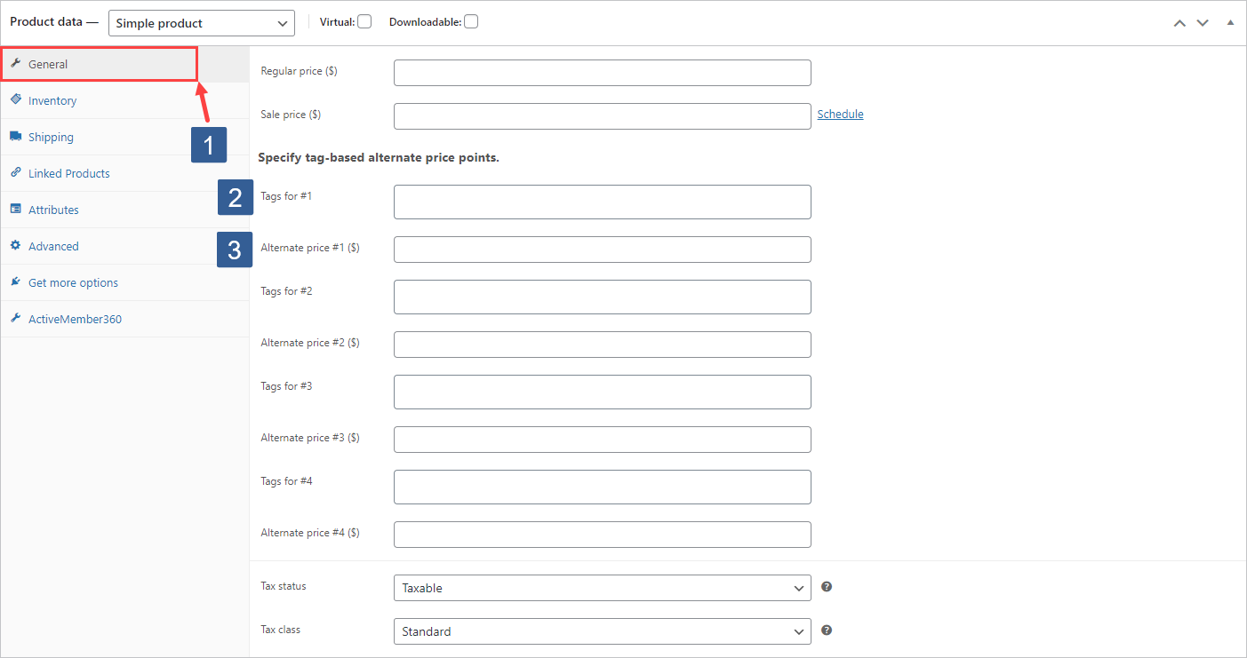Click inside the Regular price field
This screenshot has height=658, width=1247.
tap(602, 72)
